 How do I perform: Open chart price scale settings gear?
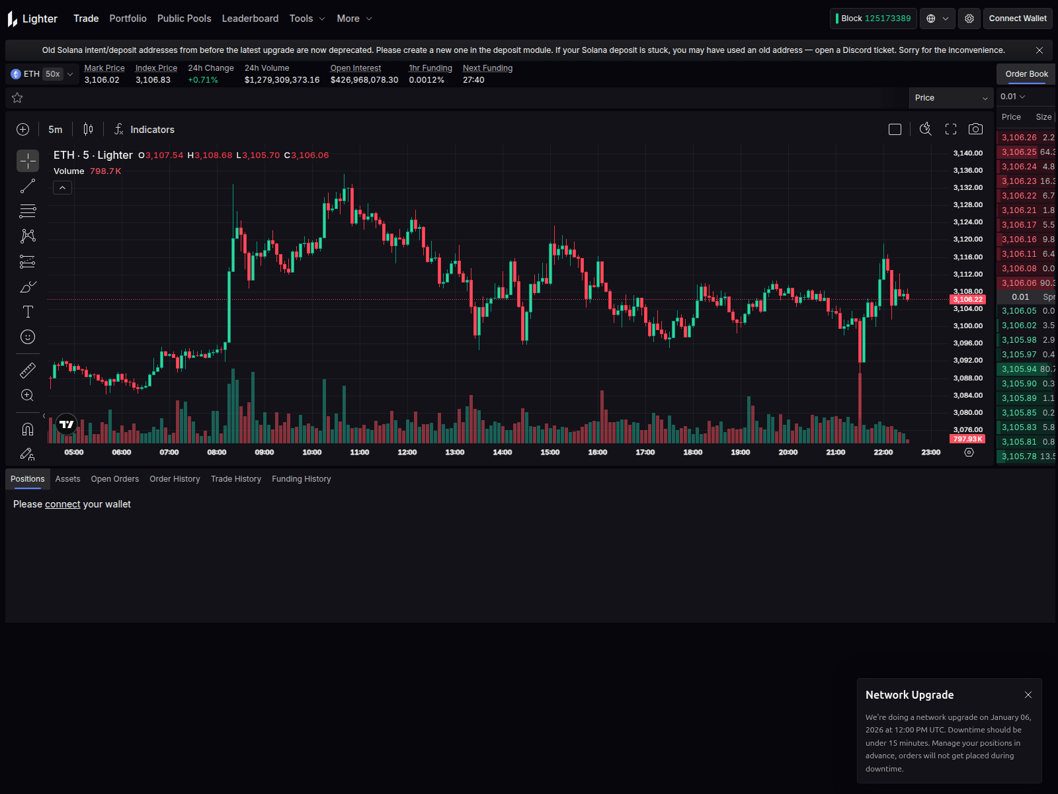point(969,453)
